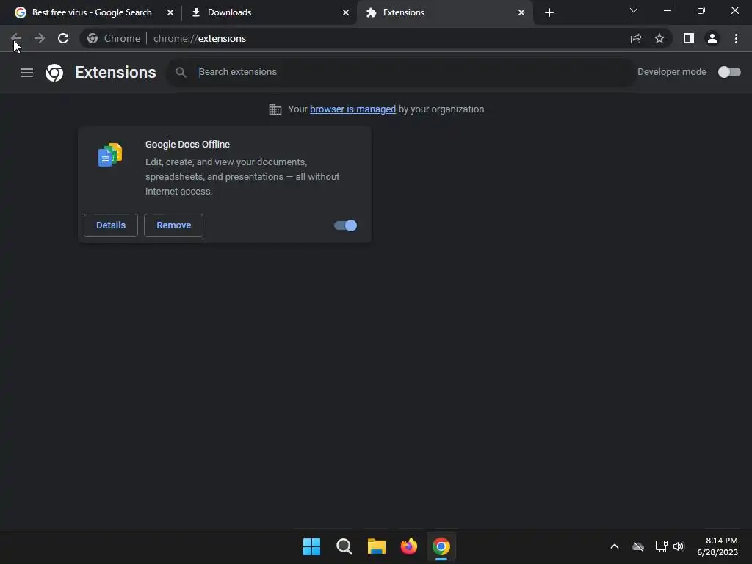The height and width of the screenshot is (564, 752).
Task: Open a new tab with plus button
Action: coord(549,12)
